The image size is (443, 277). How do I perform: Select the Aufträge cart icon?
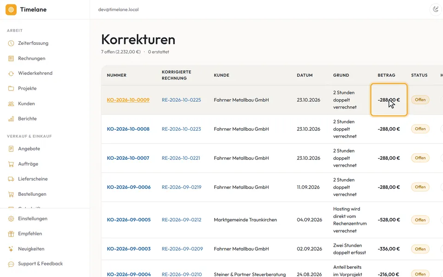point(11,164)
